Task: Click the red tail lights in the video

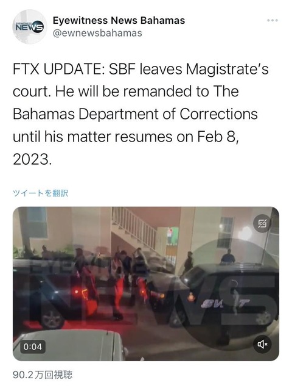Action: pyautogui.click(x=82, y=293)
